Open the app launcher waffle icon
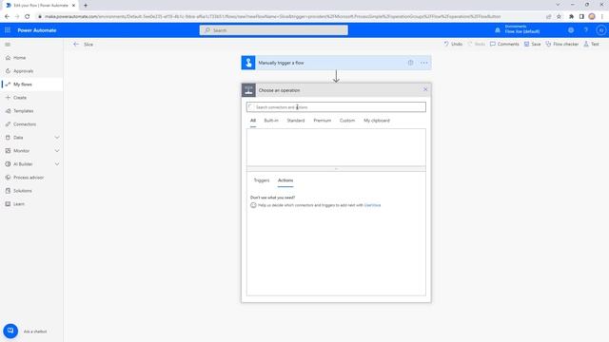Image resolution: width=609 pixels, height=342 pixels. (8, 30)
